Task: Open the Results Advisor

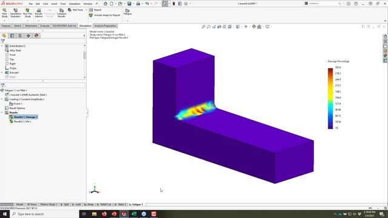Action: [39, 12]
